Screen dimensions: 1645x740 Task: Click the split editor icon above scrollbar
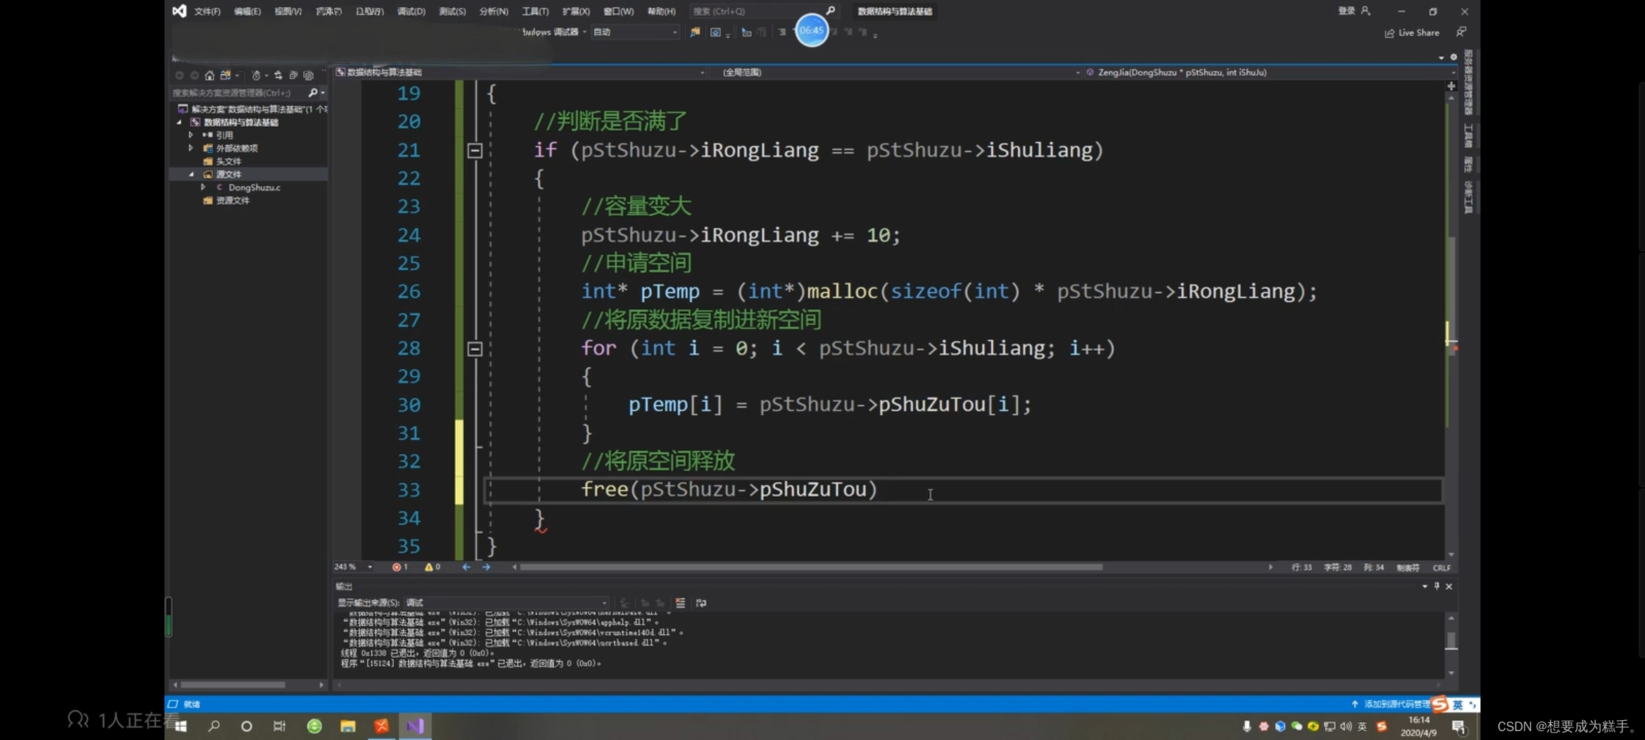(x=1451, y=86)
